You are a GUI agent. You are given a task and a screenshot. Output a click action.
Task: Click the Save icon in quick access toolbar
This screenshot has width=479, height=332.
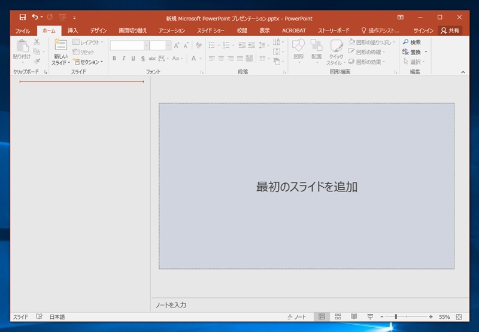[x=23, y=17]
